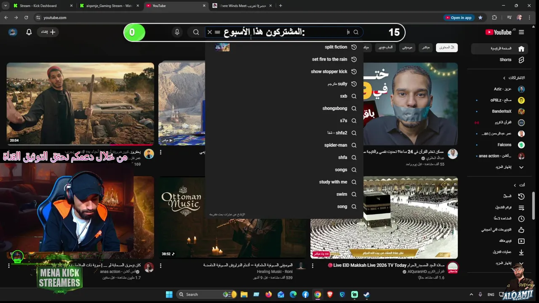Open the BanderitaX channel subscription
Screen dimensions: 539x303
[499, 112]
